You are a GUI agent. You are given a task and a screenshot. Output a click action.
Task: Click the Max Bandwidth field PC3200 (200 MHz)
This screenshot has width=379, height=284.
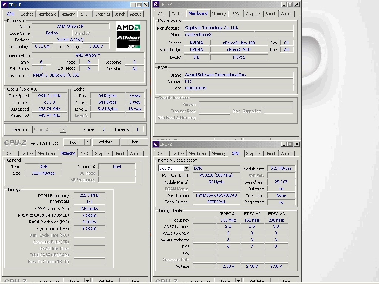point(216,176)
